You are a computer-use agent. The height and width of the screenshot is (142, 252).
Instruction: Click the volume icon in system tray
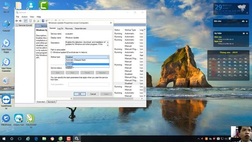tap(226, 138)
